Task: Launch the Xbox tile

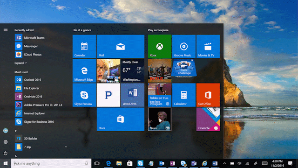Action: tap(160, 47)
